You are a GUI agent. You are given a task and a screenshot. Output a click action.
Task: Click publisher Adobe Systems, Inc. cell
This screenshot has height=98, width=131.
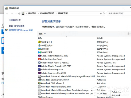(106, 63)
